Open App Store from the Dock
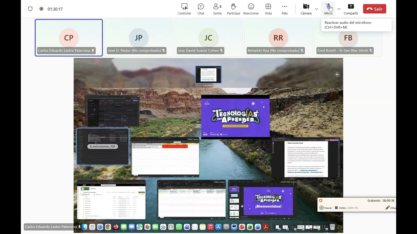The width and height of the screenshot is (417, 234). [218, 227]
